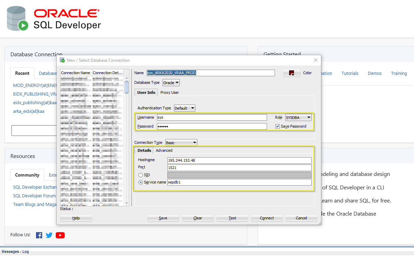Open the connection Color picker swatch
Screen dimensions: 414x268
pyautogui.click(x=292, y=73)
